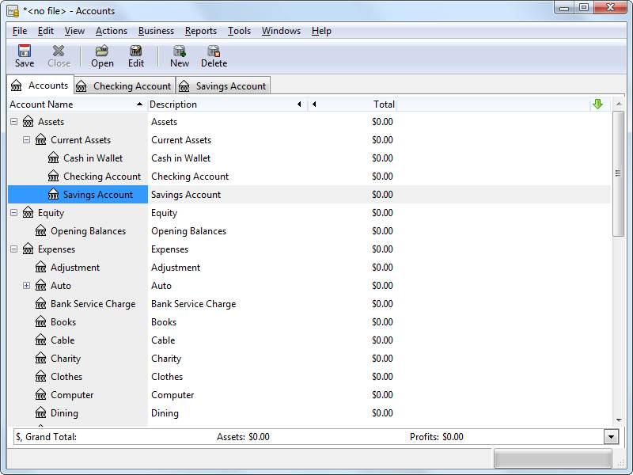The width and height of the screenshot is (633, 475).
Task: Click the bank icon of the Assets top-level row
Action: pos(28,121)
